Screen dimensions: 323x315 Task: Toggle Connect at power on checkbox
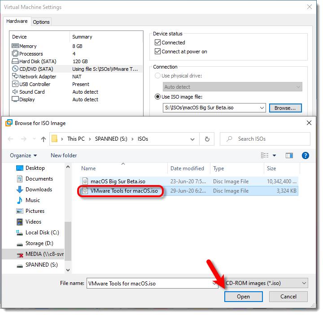[x=157, y=52]
